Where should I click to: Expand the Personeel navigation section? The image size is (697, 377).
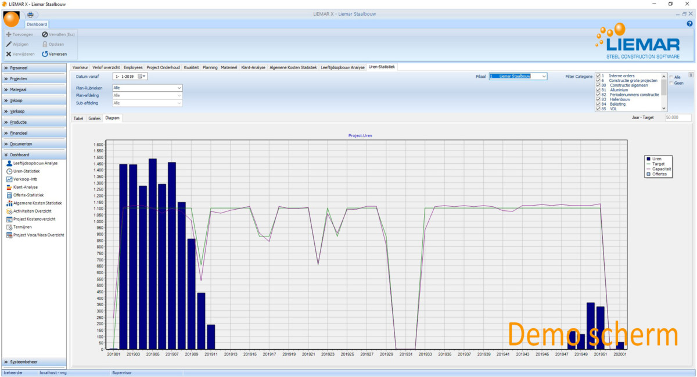[34, 68]
